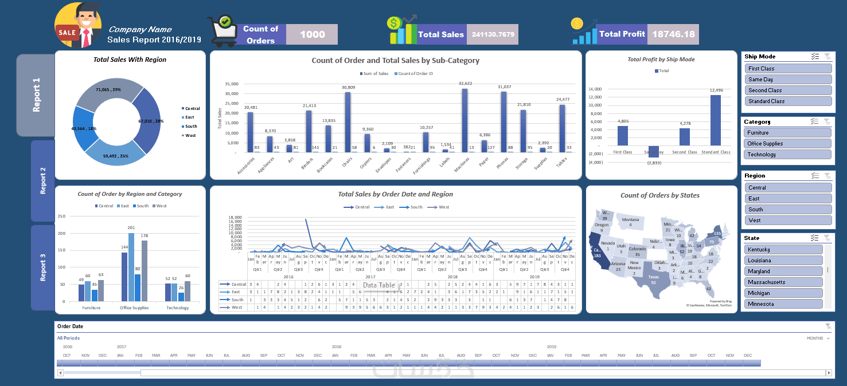Select All Periods label in timeline
The height and width of the screenshot is (386, 847).
pyautogui.click(x=68, y=338)
